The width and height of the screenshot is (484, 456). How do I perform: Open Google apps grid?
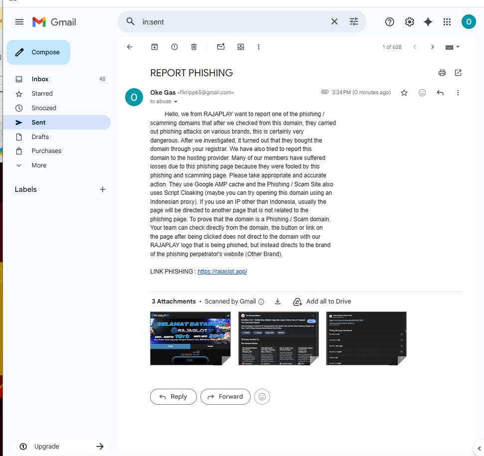tap(447, 22)
